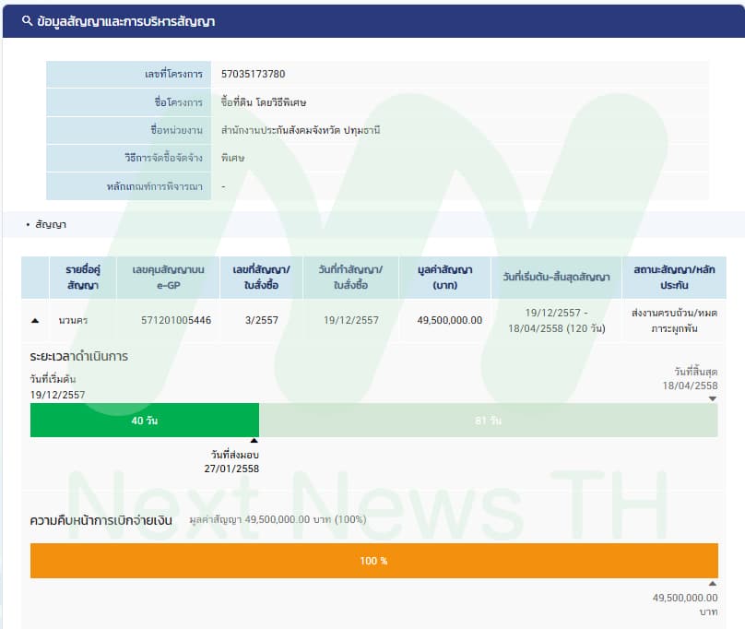Click the 19/12/2557 - 18/04/2558 (120 วัน) cell
Viewport: 745px width, 629px height.
pyautogui.click(x=556, y=320)
